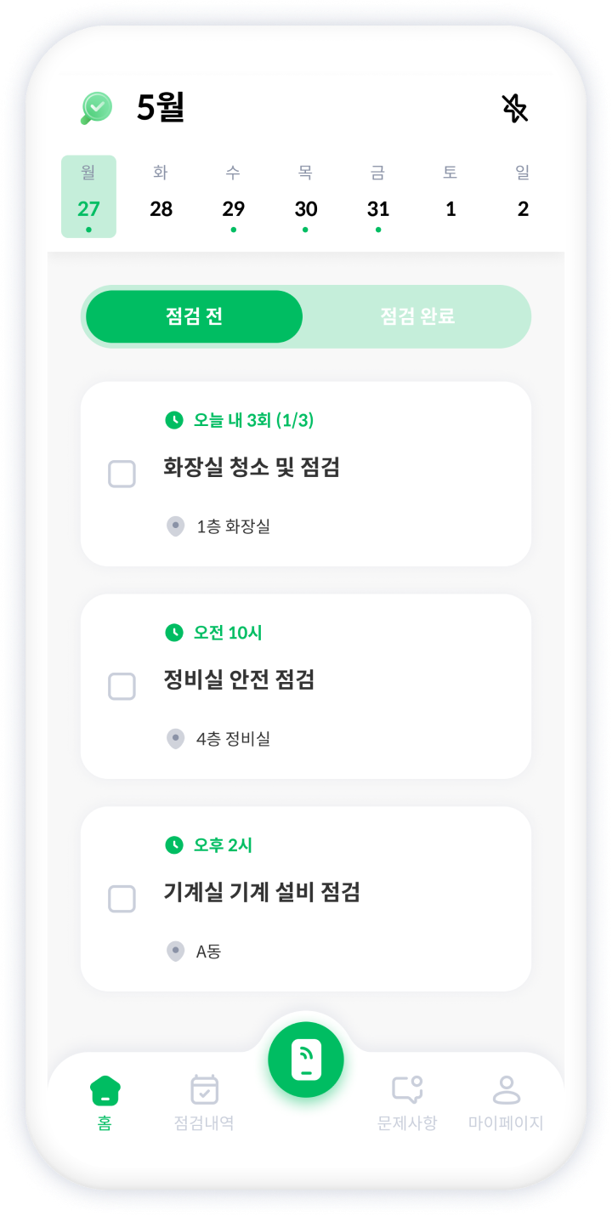This screenshot has height=1216, width=612.
Task: Choose Friday the 31st date
Action: click(378, 196)
